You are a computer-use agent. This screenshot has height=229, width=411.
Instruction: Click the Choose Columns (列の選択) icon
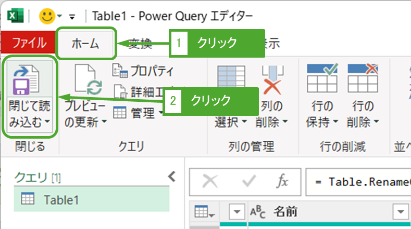229,79
